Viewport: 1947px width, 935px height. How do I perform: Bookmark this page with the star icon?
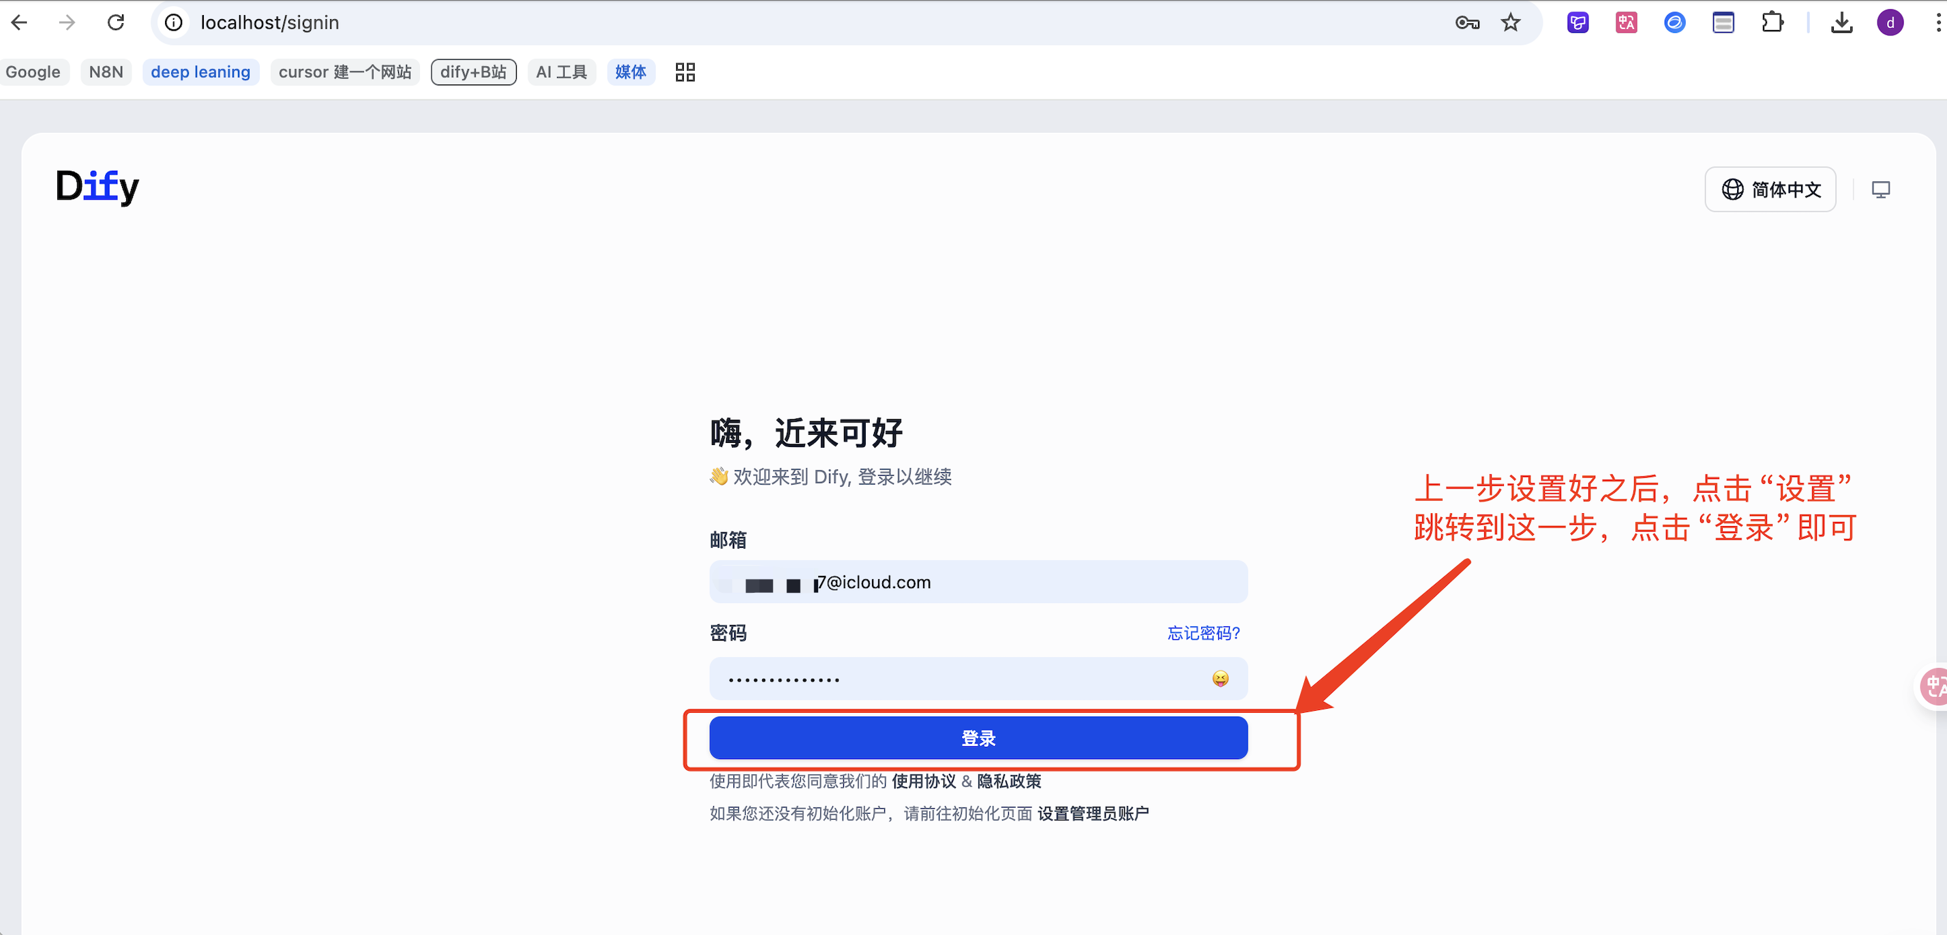(x=1510, y=22)
